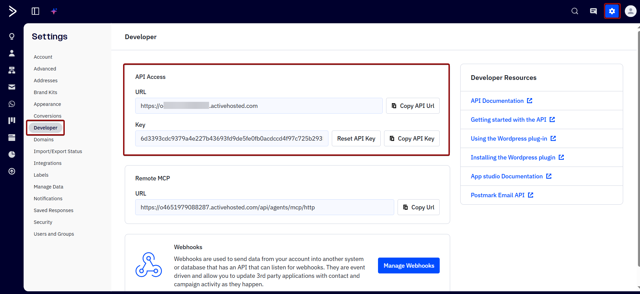Click the settings gear icon
This screenshot has width=640, height=294.
(612, 11)
